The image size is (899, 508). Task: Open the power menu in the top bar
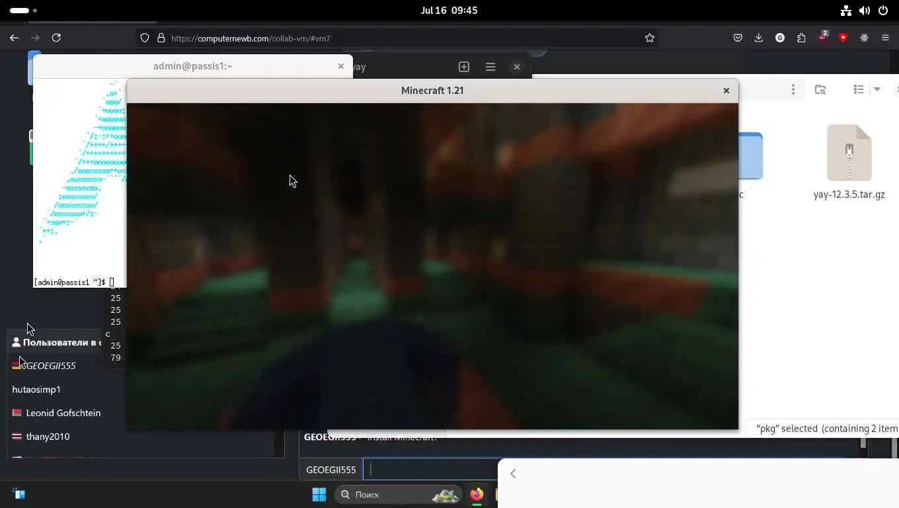883,11
